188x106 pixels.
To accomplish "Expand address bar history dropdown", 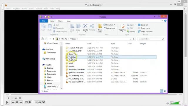I will pos(130,39).
